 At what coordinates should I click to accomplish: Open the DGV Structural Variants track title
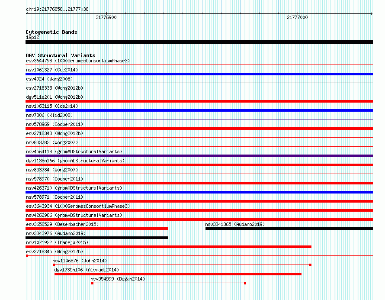pos(61,55)
